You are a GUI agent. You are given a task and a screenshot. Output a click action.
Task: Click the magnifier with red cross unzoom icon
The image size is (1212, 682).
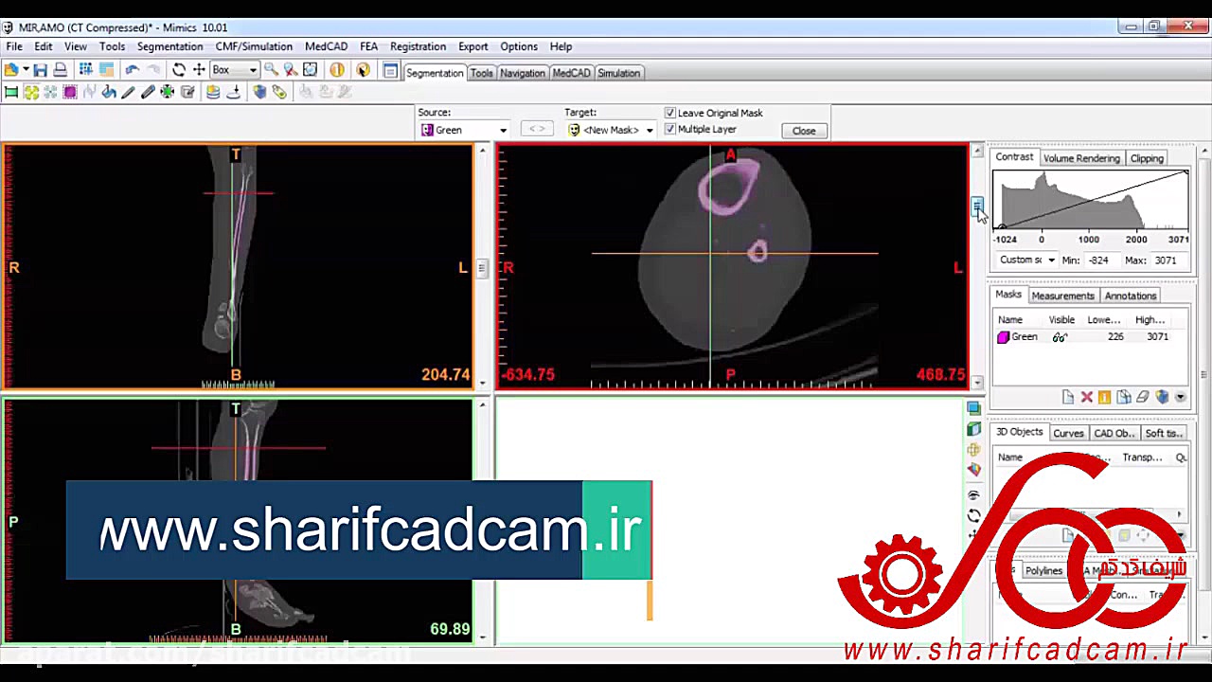(x=291, y=70)
